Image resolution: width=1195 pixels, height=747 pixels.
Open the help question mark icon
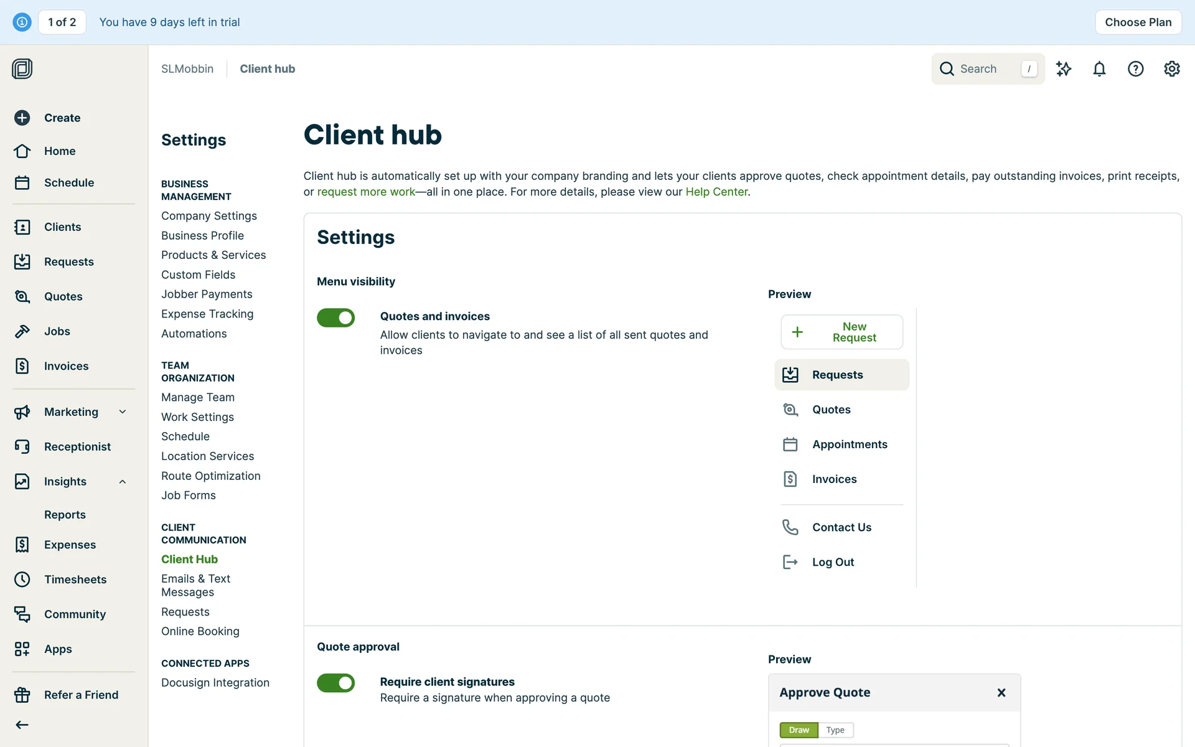click(1135, 69)
